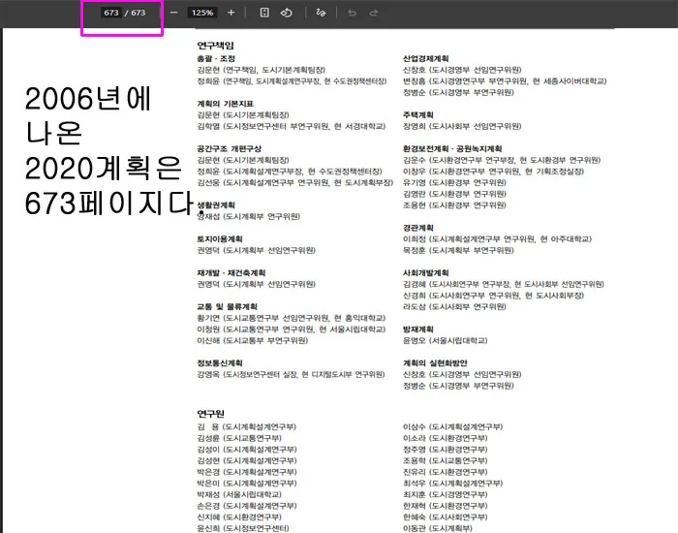
Task: Click the researcher line '이동관 (도시계획부)'
Action: coord(437,528)
